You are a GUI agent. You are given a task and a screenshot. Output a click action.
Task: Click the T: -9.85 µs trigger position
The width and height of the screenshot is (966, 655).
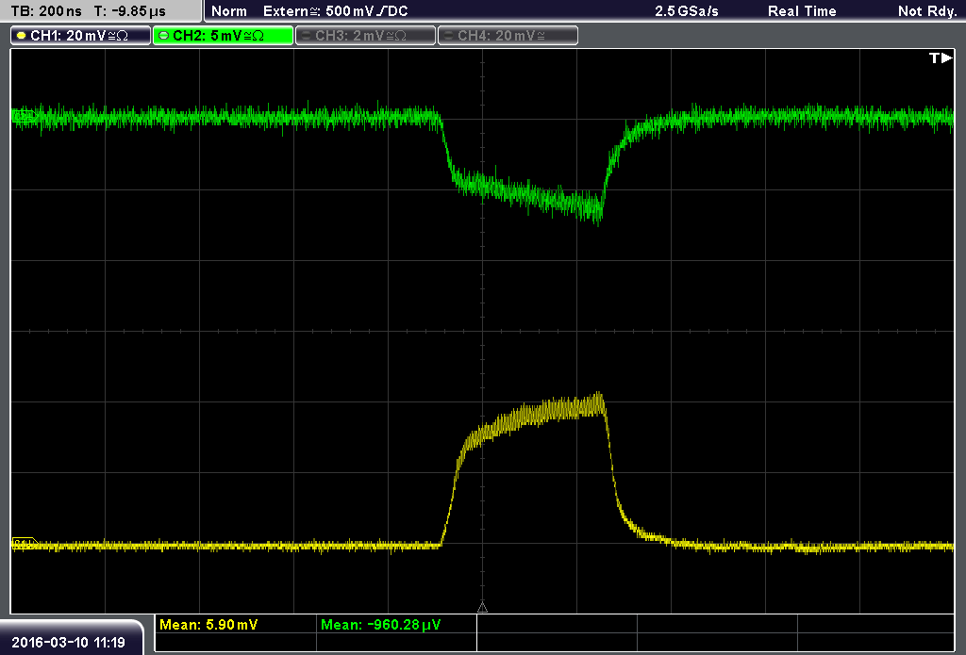130,11
